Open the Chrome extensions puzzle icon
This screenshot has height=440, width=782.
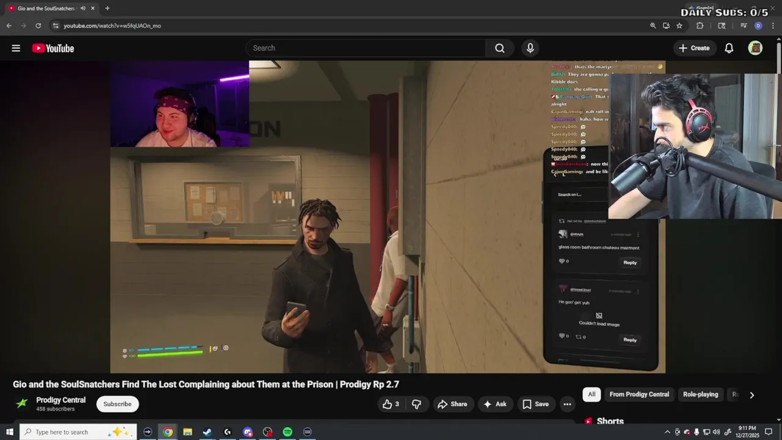[700, 26]
